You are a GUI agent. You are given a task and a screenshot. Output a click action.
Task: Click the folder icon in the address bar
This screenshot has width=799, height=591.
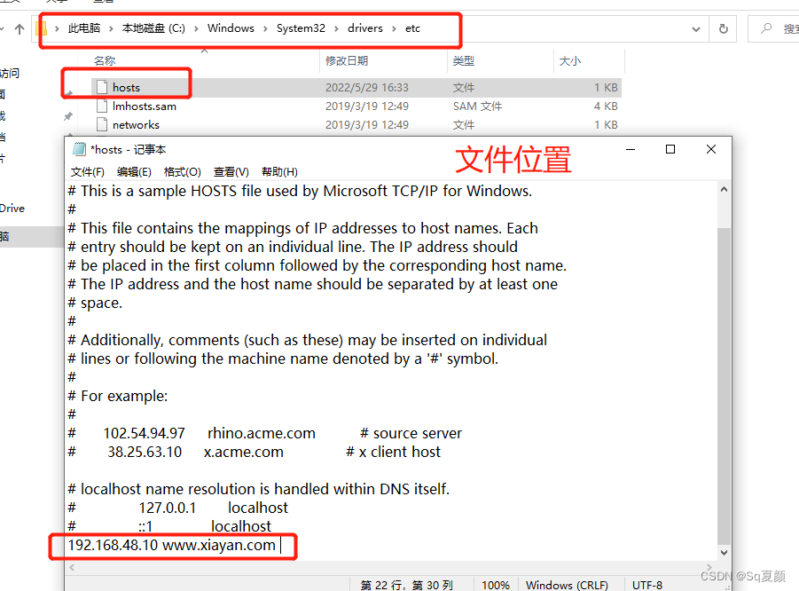click(42, 28)
